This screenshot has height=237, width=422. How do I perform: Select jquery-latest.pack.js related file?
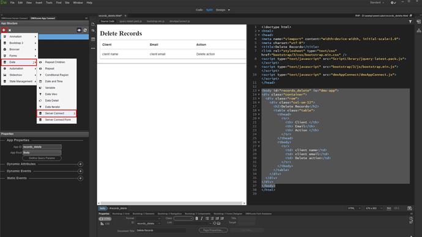[130, 21]
